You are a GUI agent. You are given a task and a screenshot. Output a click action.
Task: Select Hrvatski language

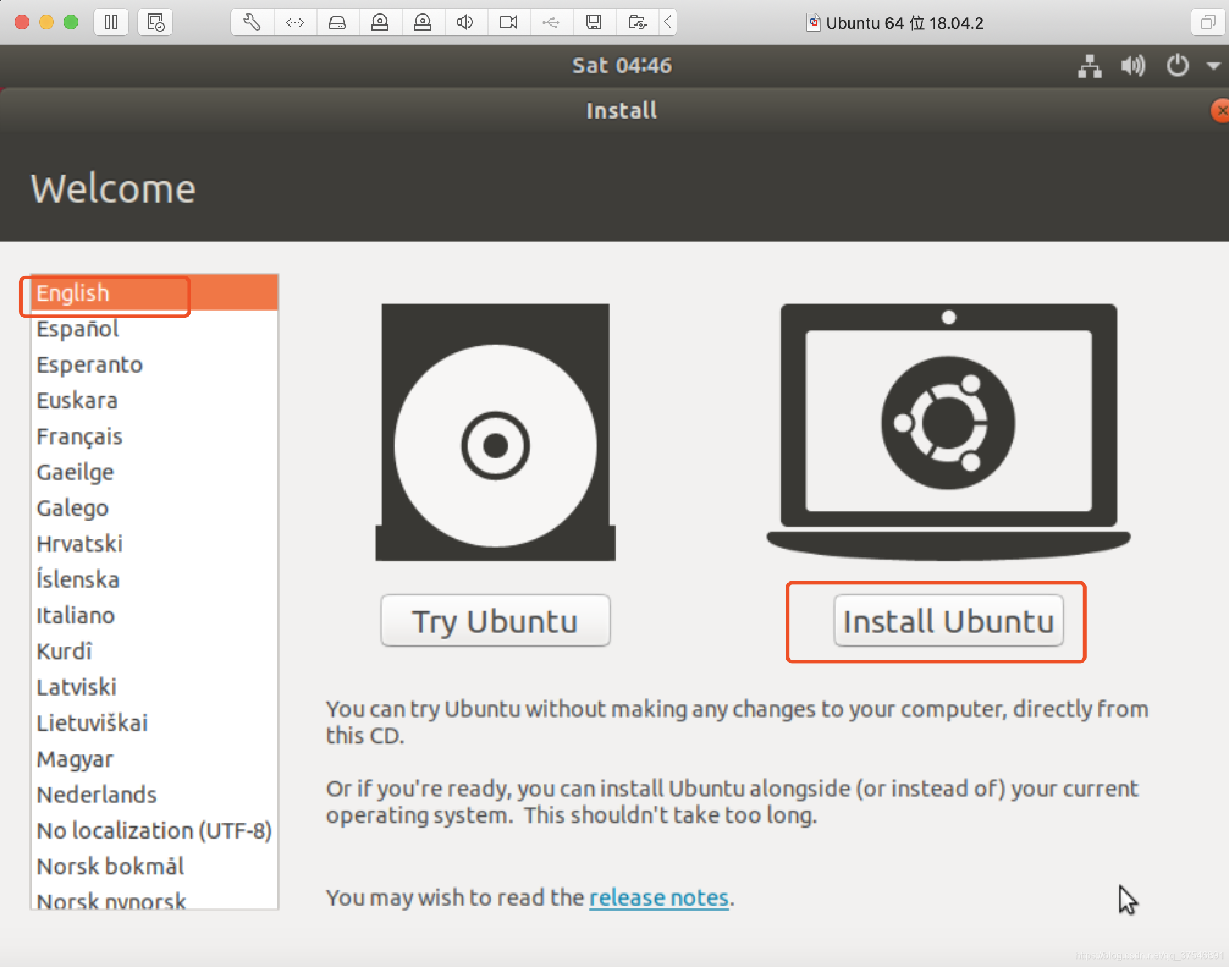[x=155, y=543]
